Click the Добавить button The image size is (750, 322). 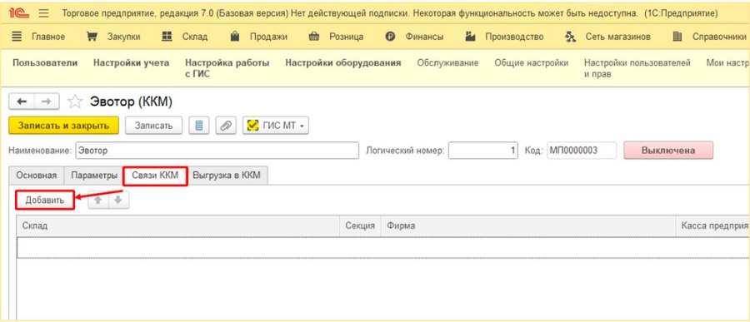(x=45, y=201)
